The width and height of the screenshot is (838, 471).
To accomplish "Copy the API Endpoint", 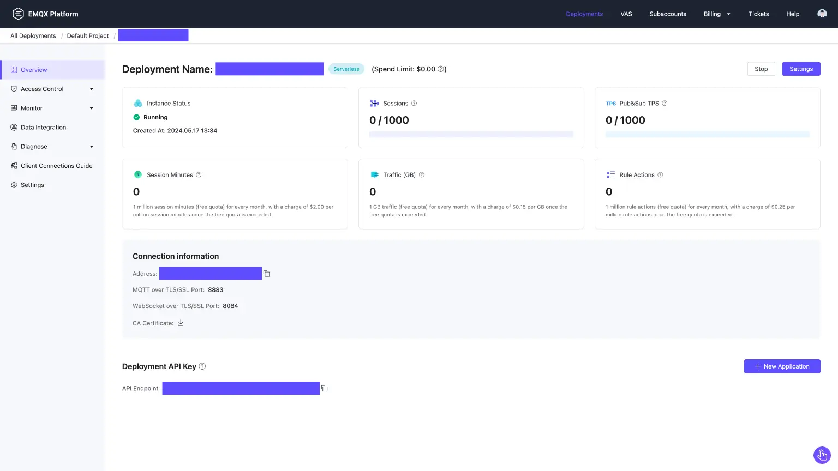I will point(325,388).
